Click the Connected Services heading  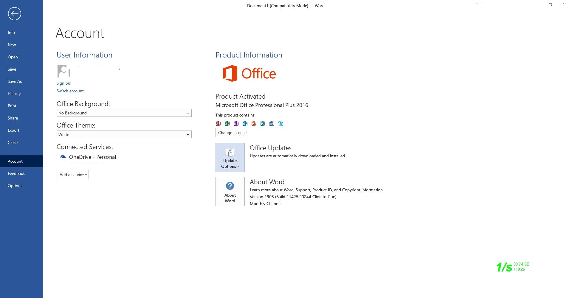85,147
